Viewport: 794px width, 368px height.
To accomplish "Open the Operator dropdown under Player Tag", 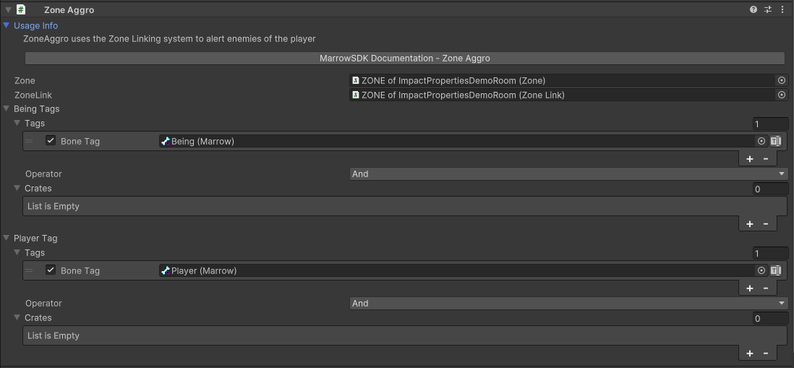I will click(x=568, y=304).
